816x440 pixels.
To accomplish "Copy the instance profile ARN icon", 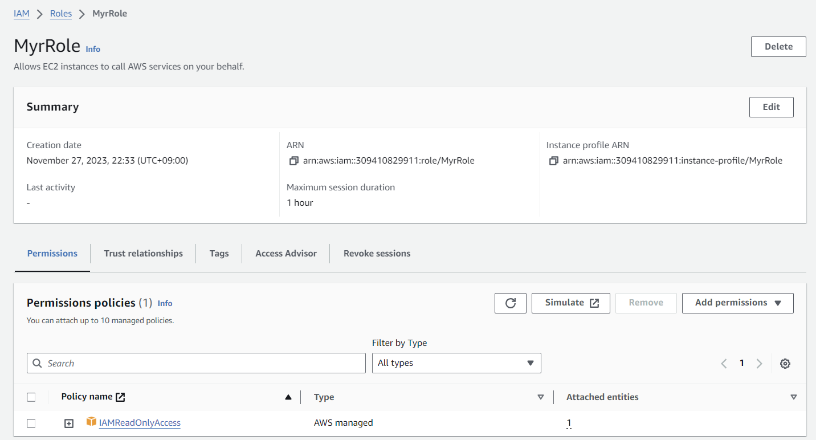I will (x=553, y=161).
